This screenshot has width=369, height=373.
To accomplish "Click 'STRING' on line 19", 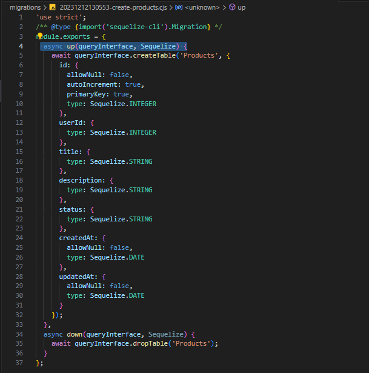I will (x=141, y=190).
